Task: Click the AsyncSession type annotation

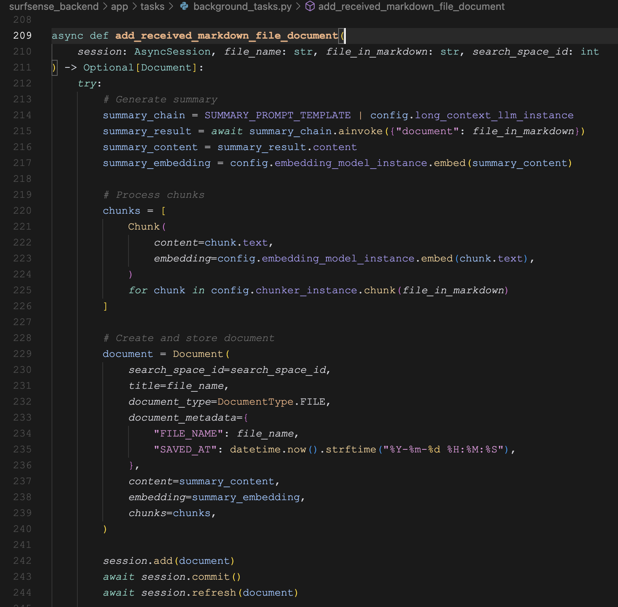Action: coord(173,52)
